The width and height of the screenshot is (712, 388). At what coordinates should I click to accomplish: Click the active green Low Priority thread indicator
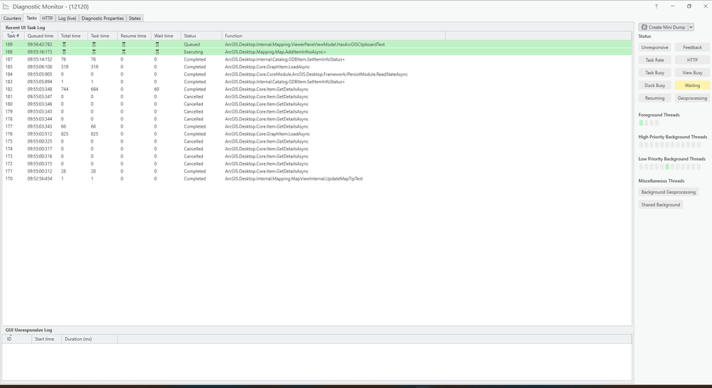(667, 167)
